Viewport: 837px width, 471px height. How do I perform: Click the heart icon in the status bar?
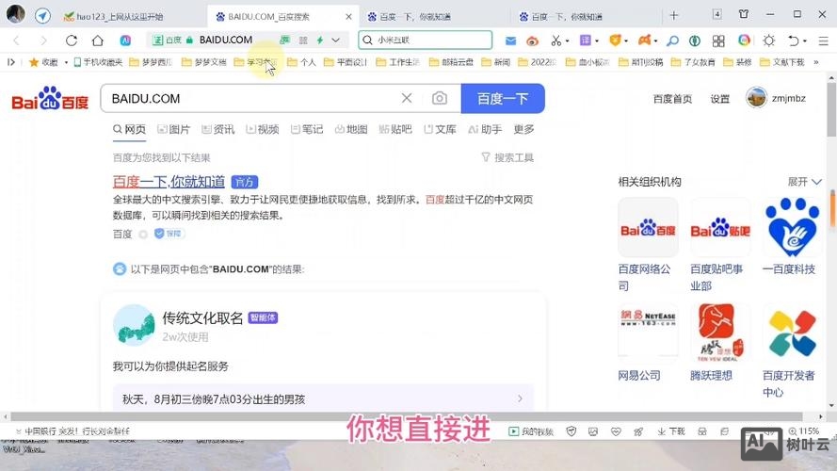pos(616,431)
